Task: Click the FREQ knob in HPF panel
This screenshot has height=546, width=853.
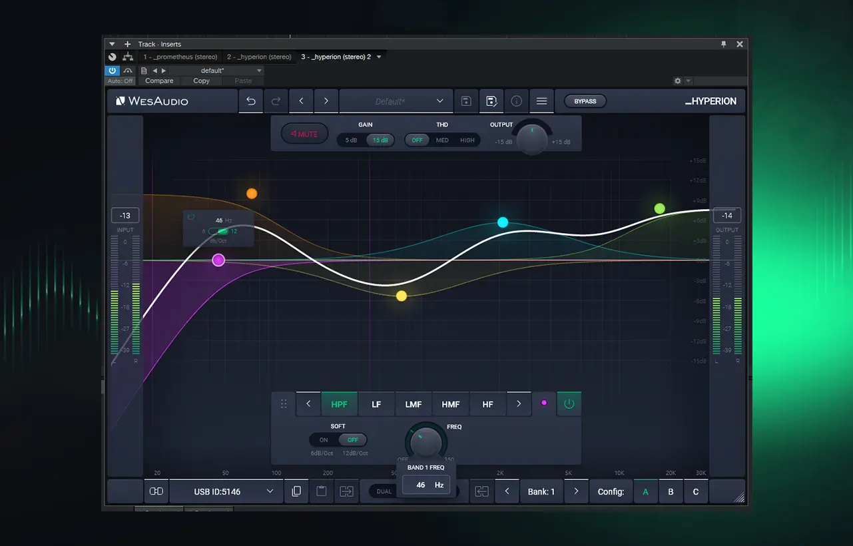Action: [x=426, y=442]
